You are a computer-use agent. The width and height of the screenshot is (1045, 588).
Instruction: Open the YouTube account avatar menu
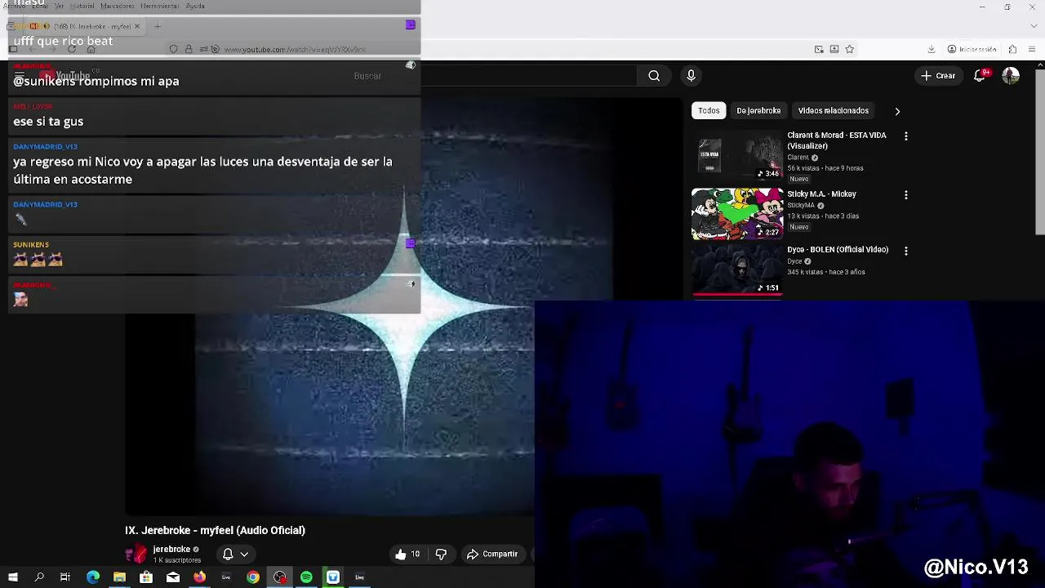(1011, 76)
